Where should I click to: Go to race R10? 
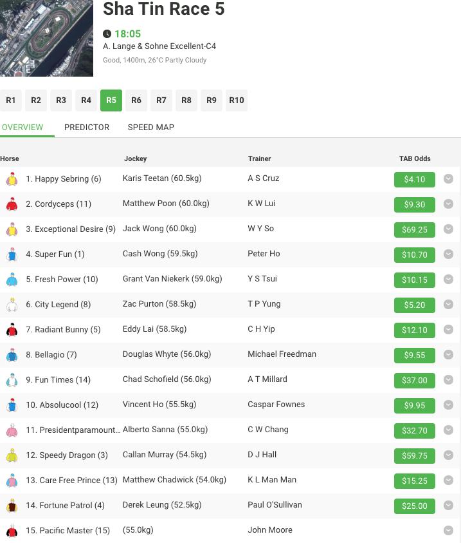tap(237, 100)
